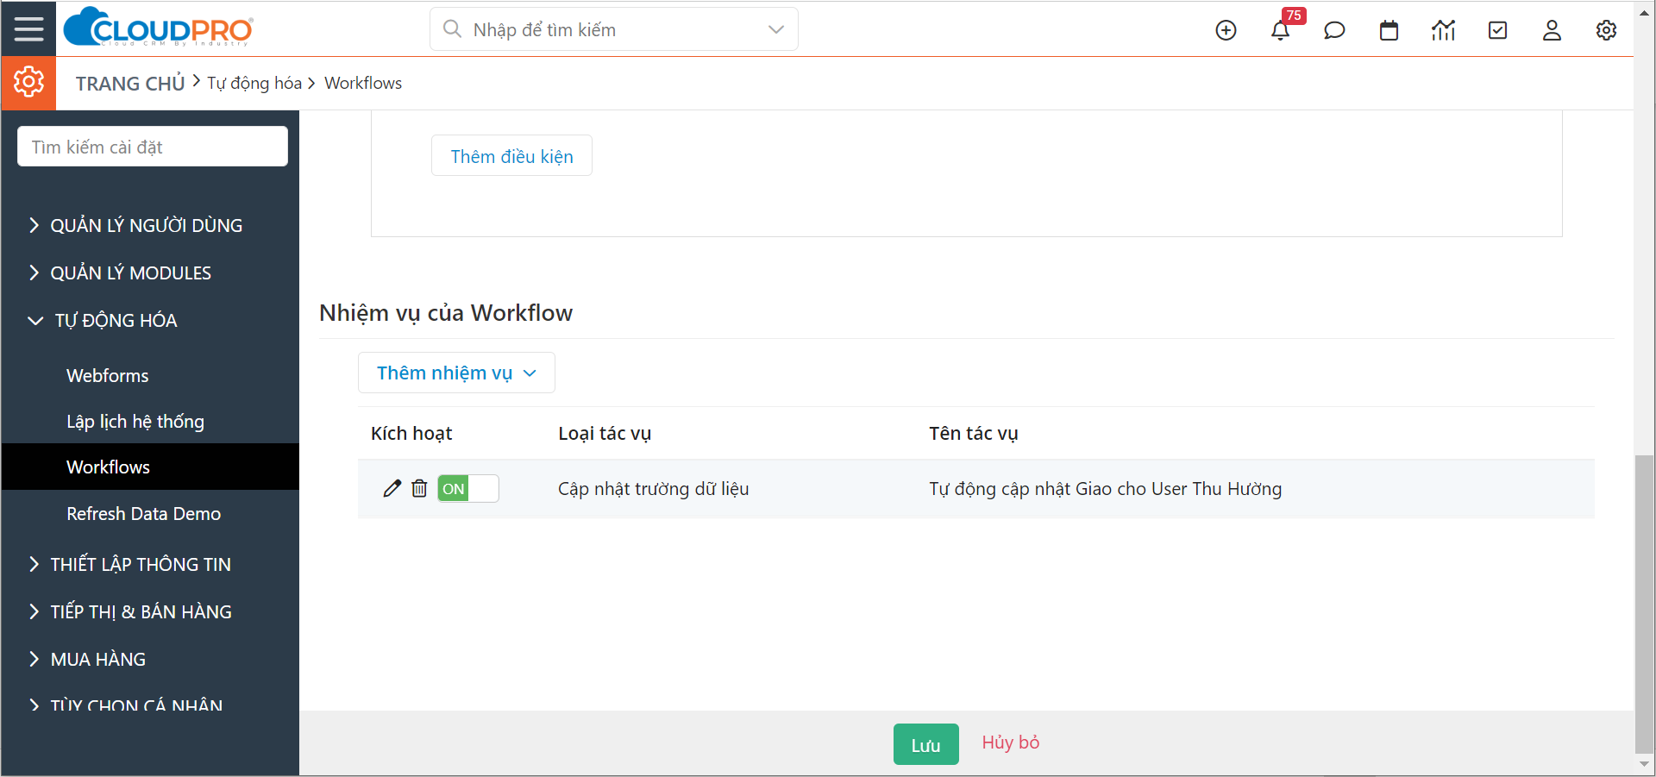Click the Kích hoạt column header
The image size is (1656, 777).
click(x=411, y=433)
